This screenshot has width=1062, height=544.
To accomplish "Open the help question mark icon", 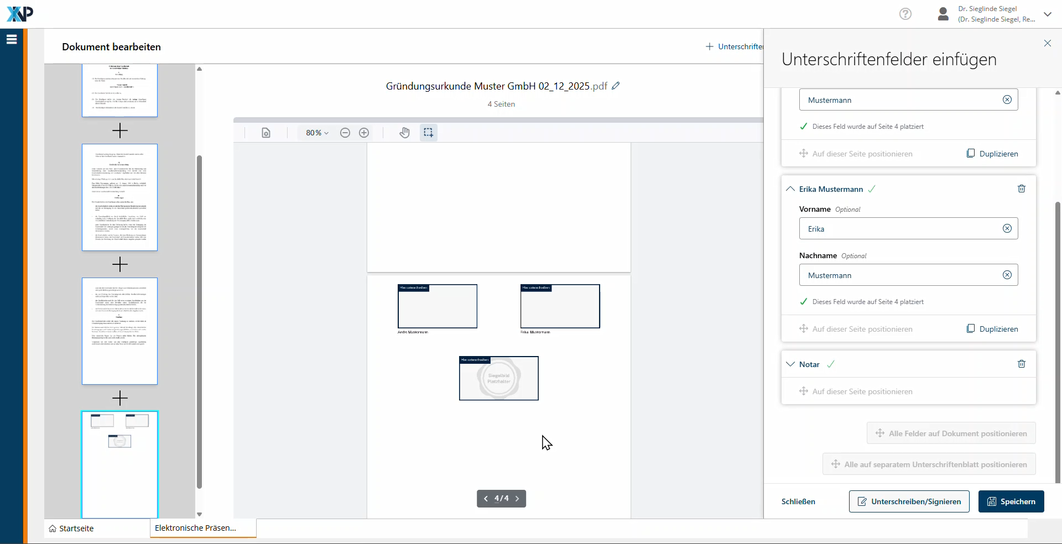I will pos(905,14).
